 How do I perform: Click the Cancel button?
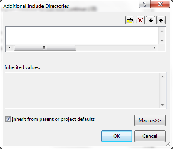click(150, 136)
